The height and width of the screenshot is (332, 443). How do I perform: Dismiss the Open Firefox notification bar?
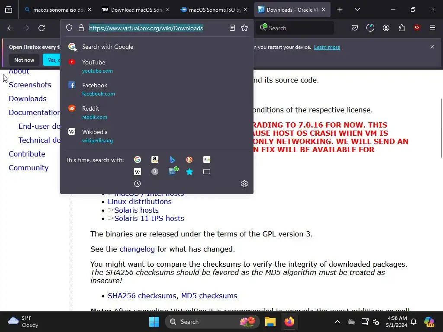(x=432, y=47)
